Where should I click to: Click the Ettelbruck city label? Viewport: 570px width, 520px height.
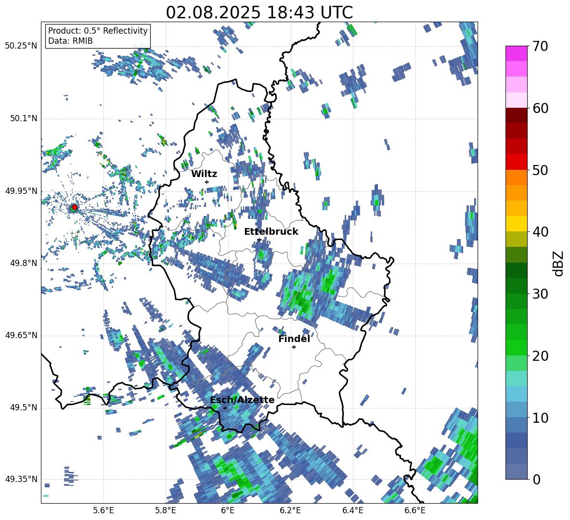[x=271, y=232]
